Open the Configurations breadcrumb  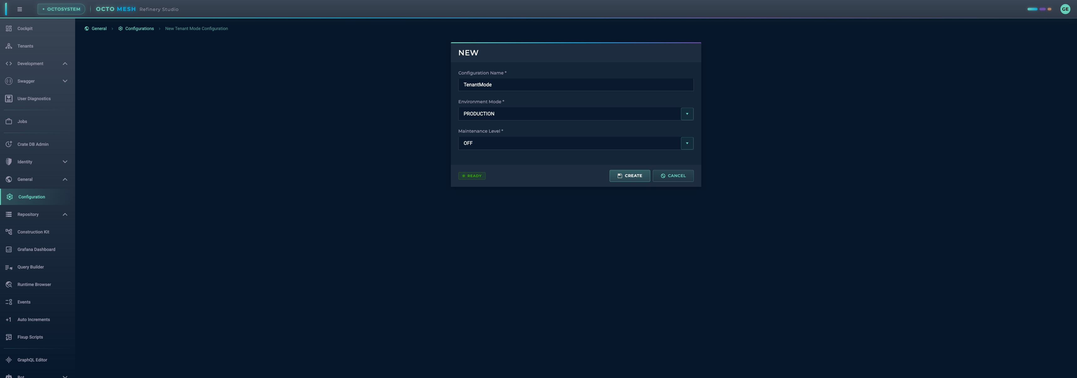pos(140,28)
